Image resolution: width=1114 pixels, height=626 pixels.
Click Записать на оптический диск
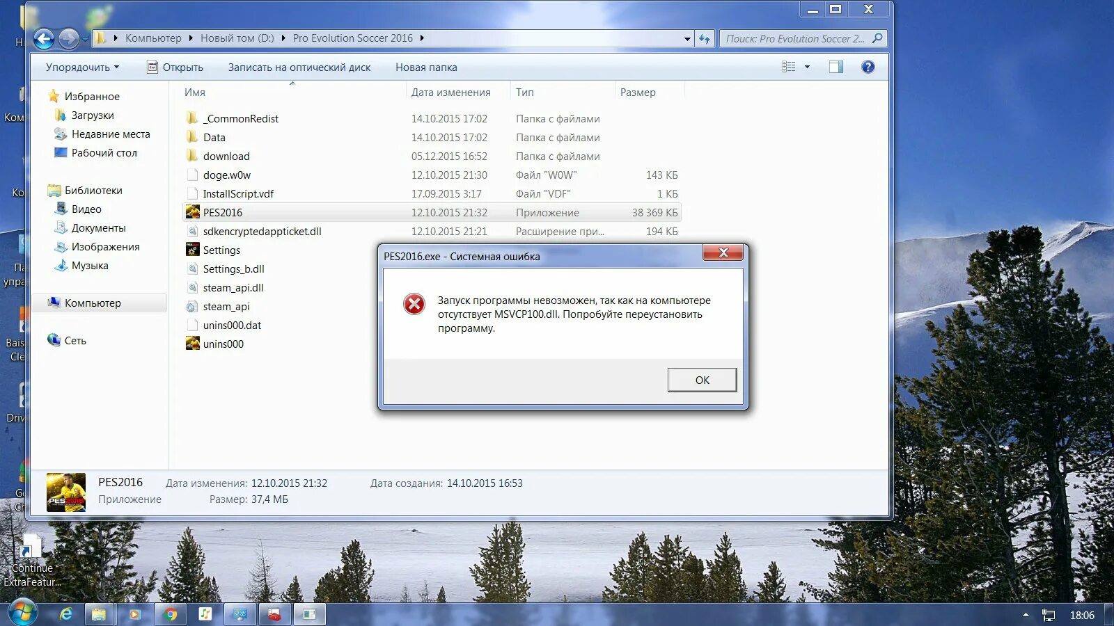click(299, 67)
